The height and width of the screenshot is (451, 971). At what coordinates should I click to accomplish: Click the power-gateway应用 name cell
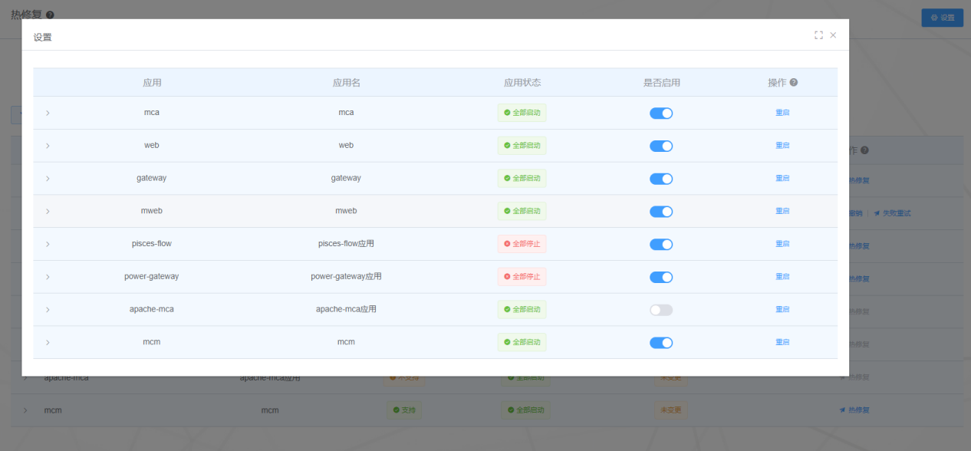(x=346, y=276)
